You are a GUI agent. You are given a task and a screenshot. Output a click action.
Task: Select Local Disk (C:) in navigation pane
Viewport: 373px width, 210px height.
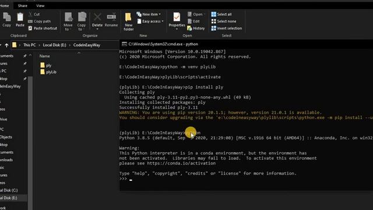[9, 190]
